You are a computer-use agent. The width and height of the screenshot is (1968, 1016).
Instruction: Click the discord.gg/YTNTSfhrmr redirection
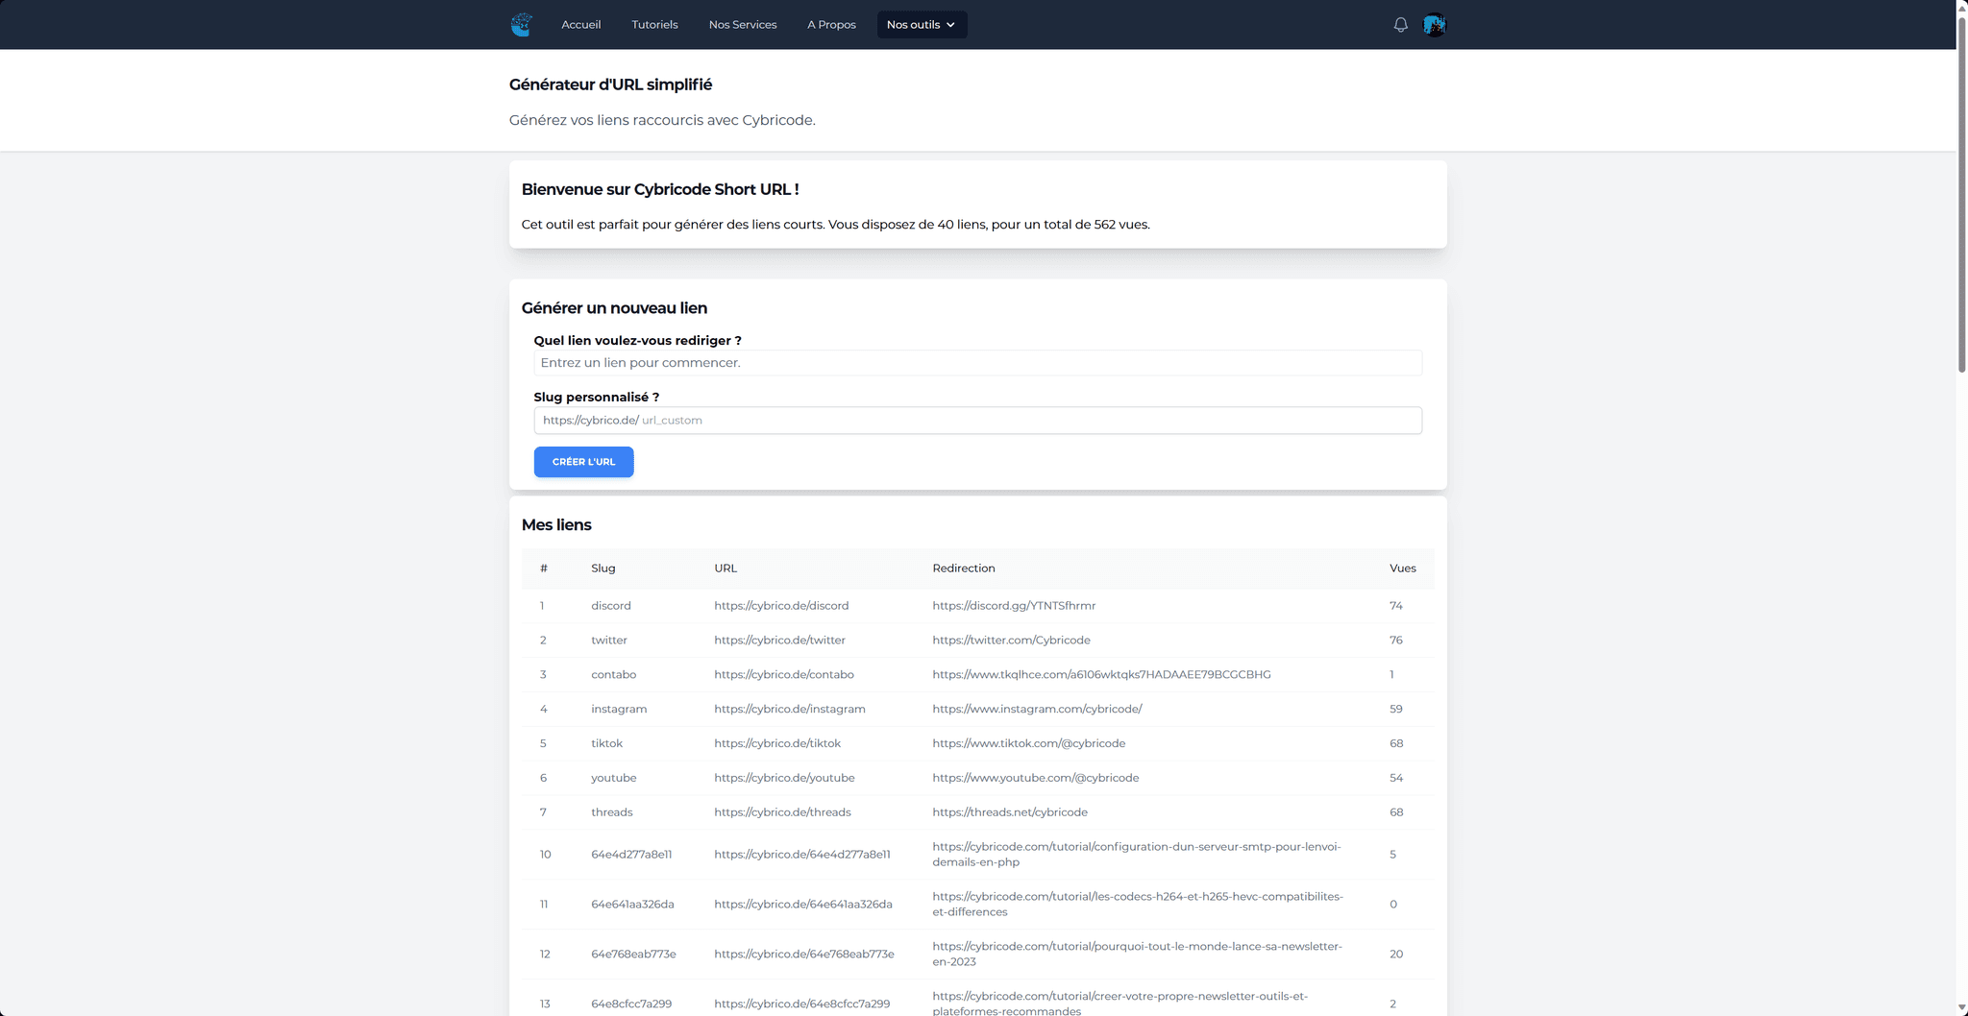(x=1014, y=606)
